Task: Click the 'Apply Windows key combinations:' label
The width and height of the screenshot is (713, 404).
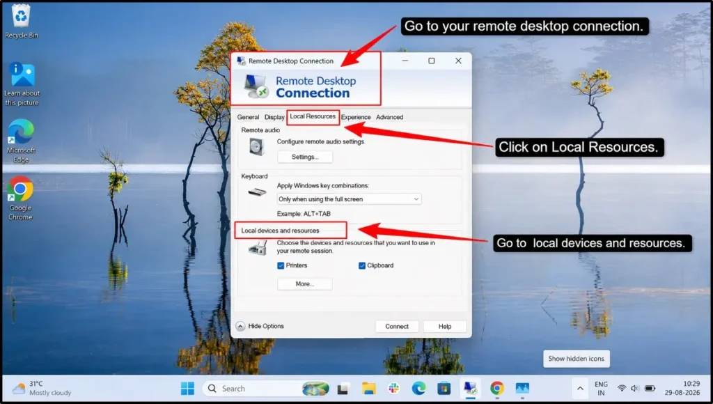Action: tap(323, 185)
